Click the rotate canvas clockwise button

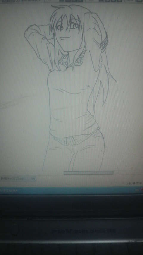pos(107,1)
